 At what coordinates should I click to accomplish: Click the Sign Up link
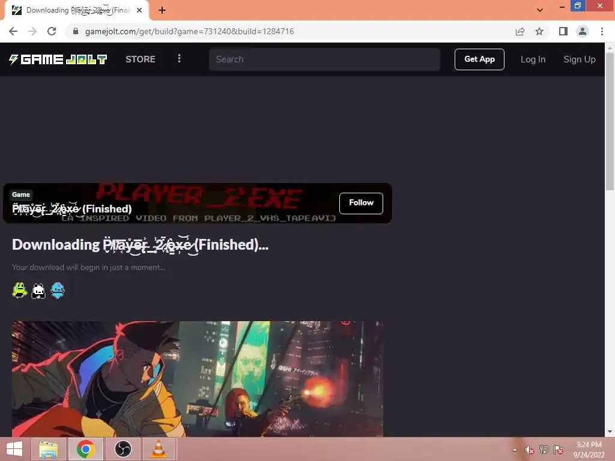click(x=580, y=59)
